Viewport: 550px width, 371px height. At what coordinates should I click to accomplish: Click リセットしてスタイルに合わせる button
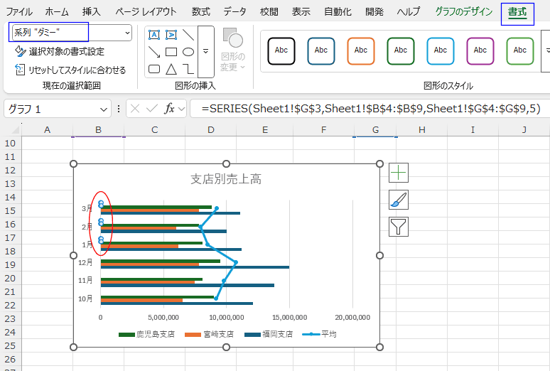point(70,70)
